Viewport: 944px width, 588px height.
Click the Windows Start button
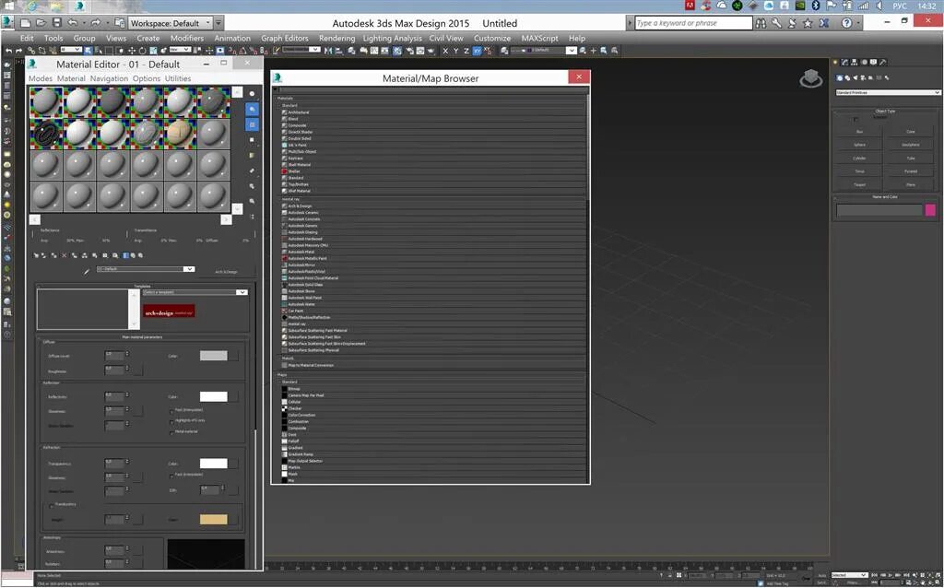pyautogui.click(x=8, y=6)
